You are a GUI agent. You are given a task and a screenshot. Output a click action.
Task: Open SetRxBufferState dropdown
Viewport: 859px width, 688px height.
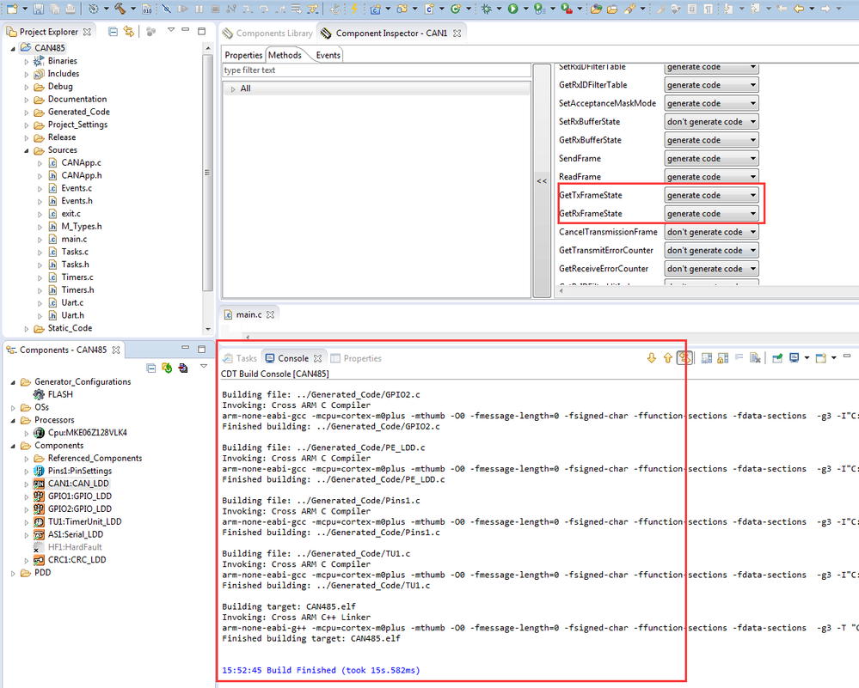711,121
